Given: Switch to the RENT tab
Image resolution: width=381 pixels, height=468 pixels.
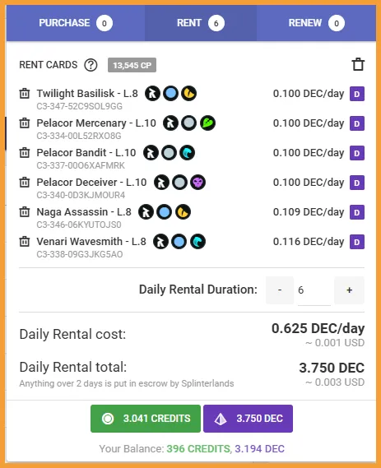Looking at the screenshot, I should pyautogui.click(x=201, y=23).
